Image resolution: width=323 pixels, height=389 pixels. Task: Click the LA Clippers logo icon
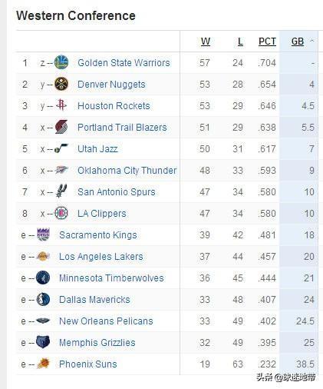click(x=61, y=213)
